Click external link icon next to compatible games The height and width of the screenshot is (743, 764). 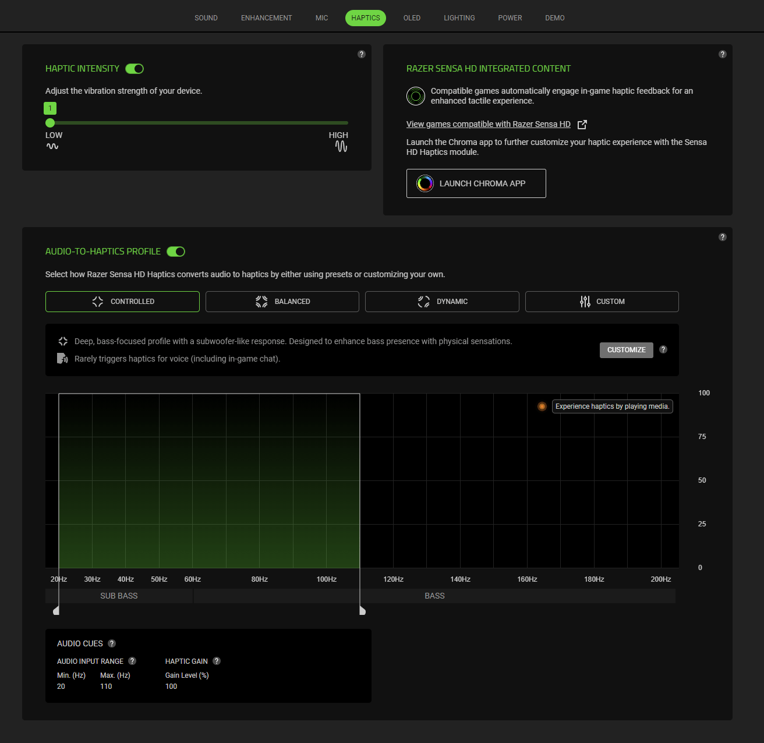pyautogui.click(x=582, y=125)
